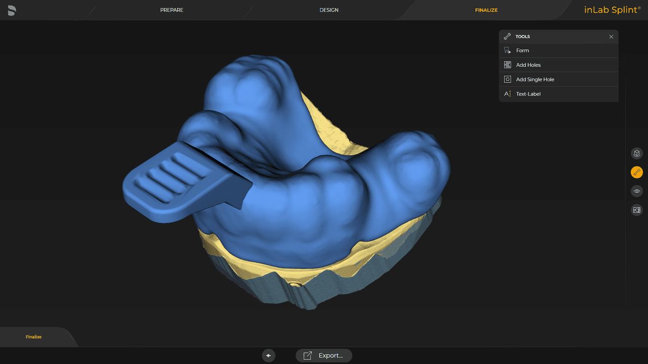Select the 3D model cube icon in sidebar

pyautogui.click(x=636, y=153)
